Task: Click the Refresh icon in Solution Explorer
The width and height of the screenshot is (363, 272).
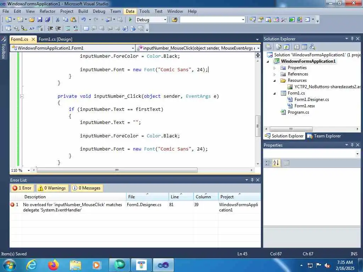Action: click(x=286, y=47)
